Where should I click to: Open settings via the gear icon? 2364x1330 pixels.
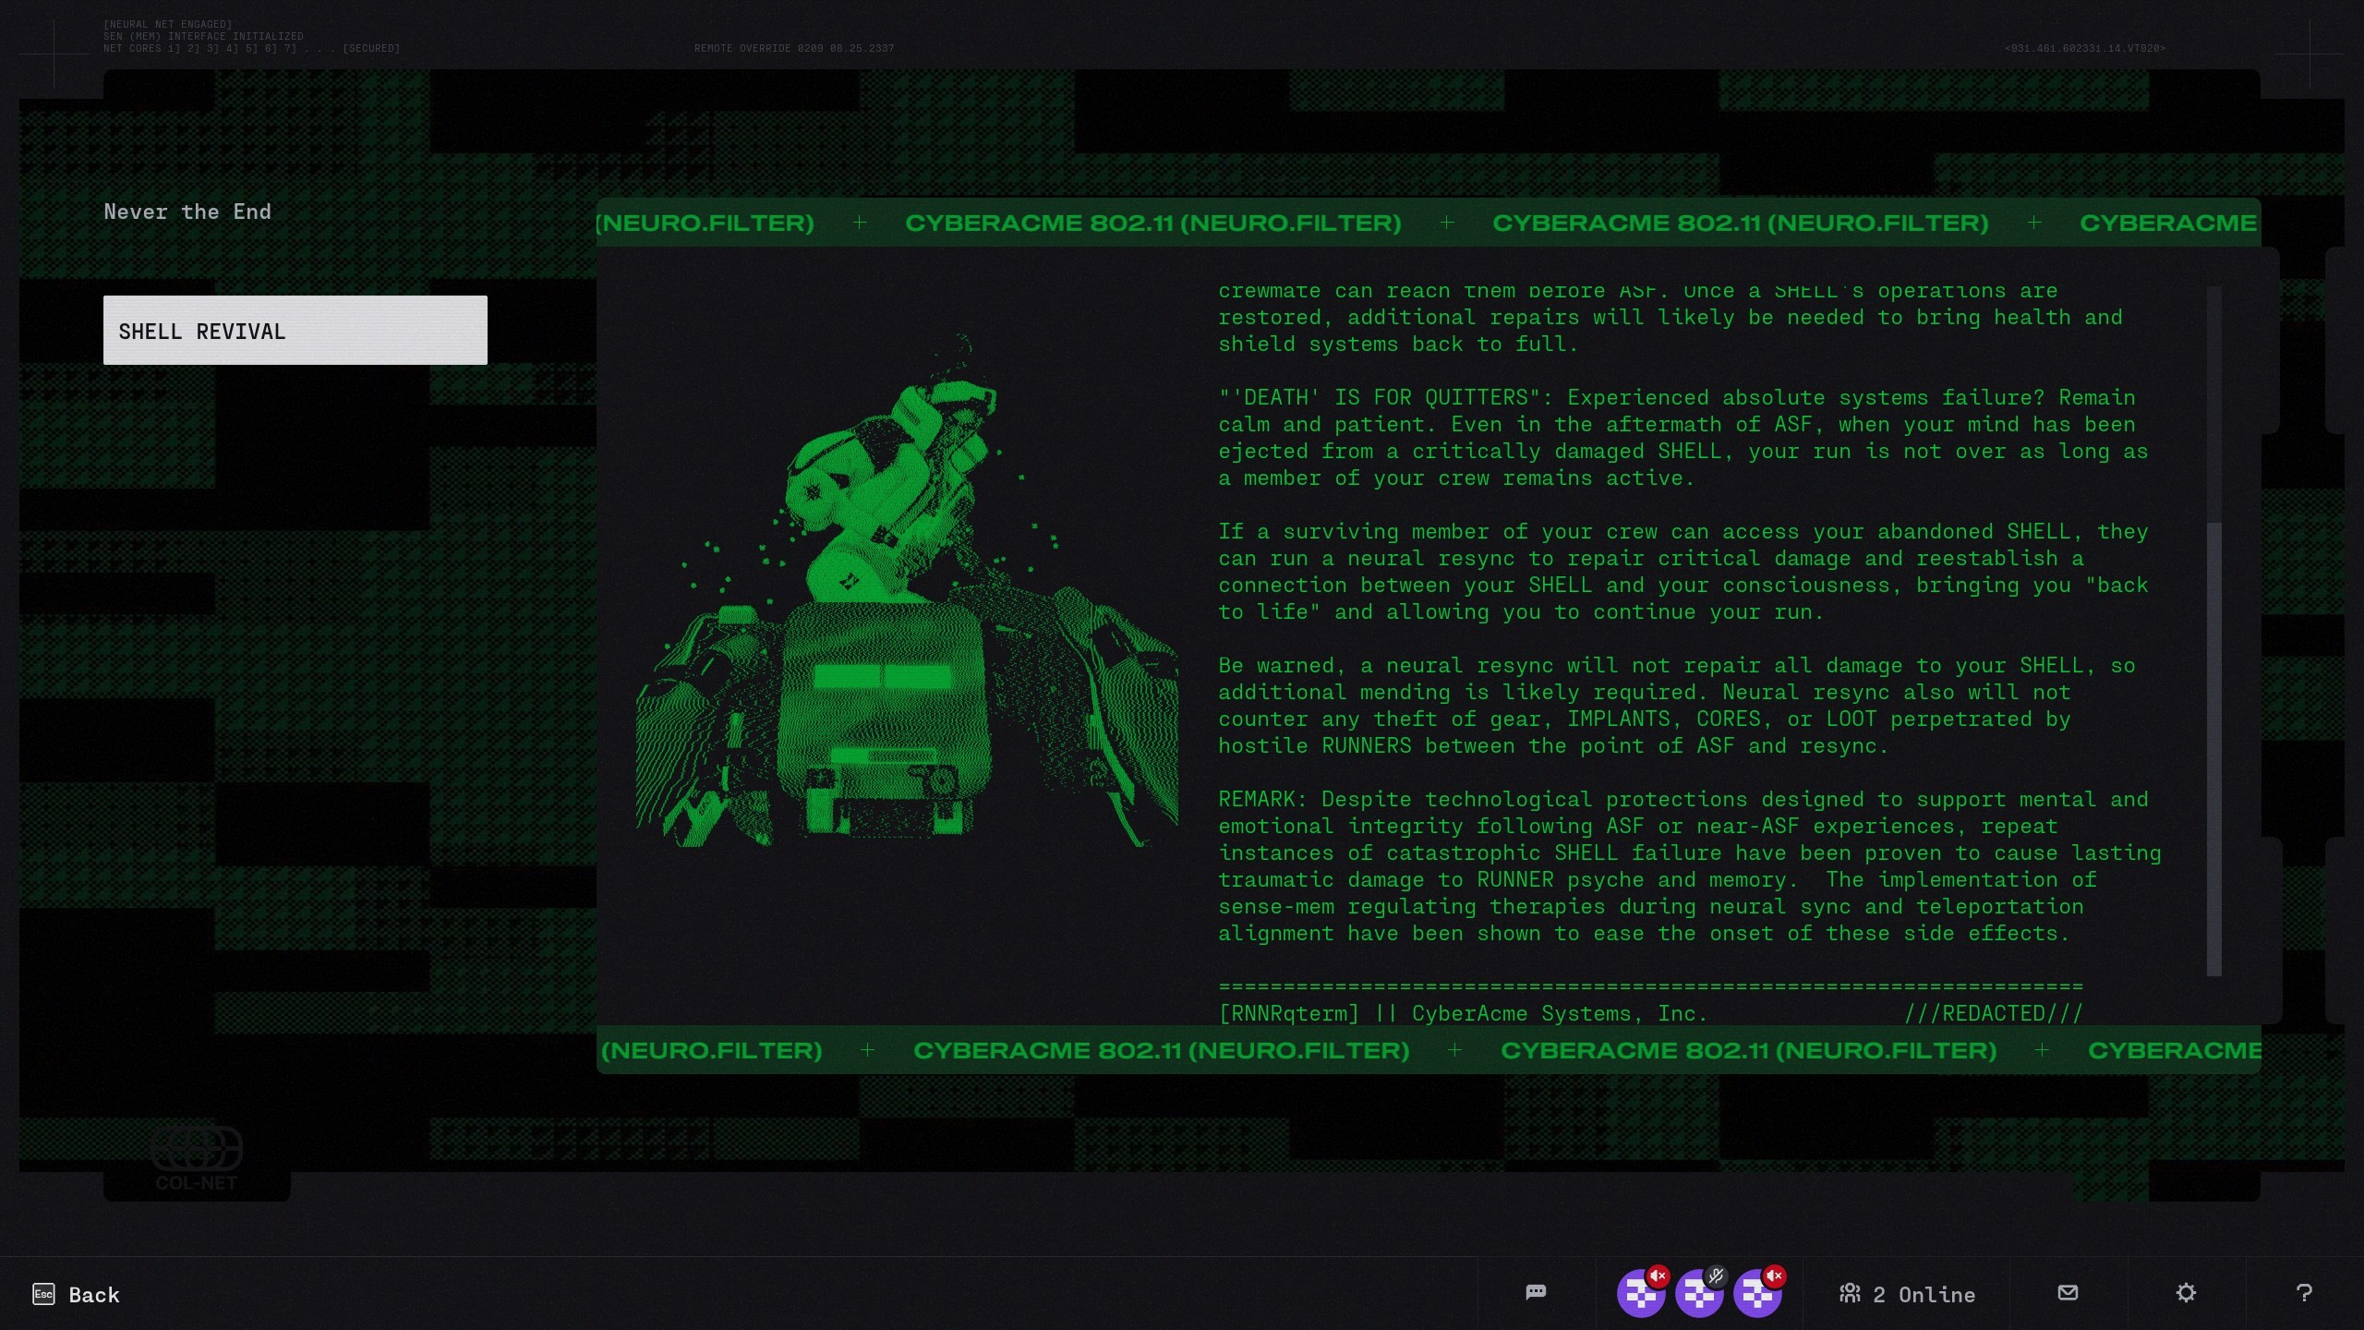pyautogui.click(x=2186, y=1292)
